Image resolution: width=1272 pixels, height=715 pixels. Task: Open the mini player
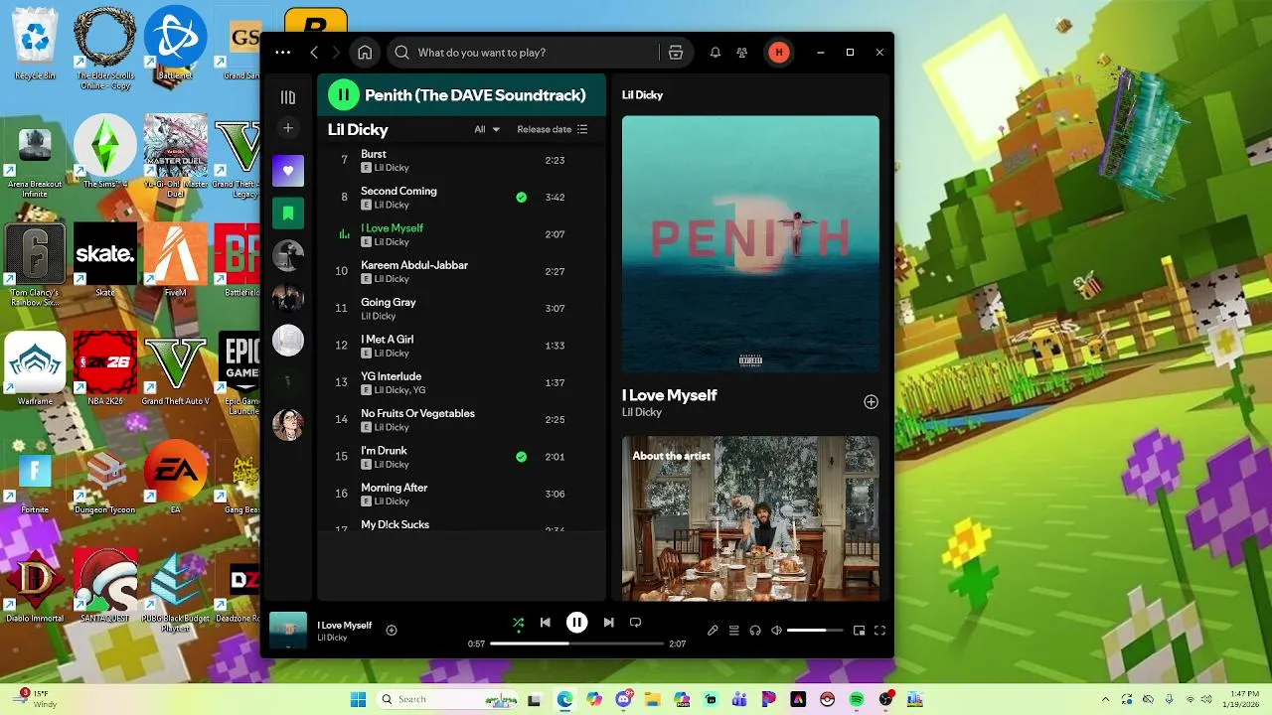[x=860, y=631]
